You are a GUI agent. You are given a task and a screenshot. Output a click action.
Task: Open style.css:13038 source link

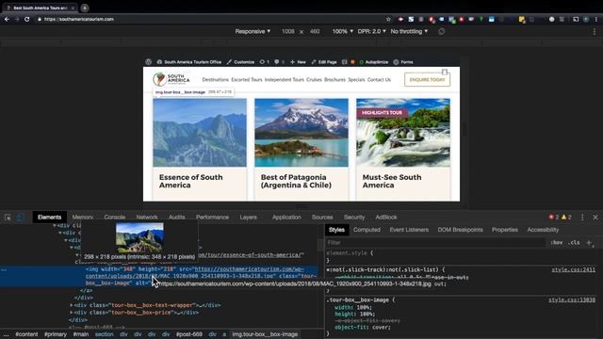(572, 299)
